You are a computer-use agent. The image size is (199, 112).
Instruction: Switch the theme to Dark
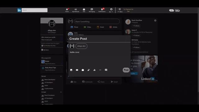coord(177,10)
